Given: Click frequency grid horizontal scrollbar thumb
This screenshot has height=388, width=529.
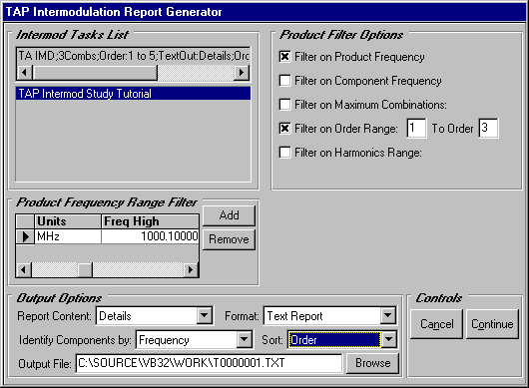Looking at the screenshot, I should (x=85, y=270).
